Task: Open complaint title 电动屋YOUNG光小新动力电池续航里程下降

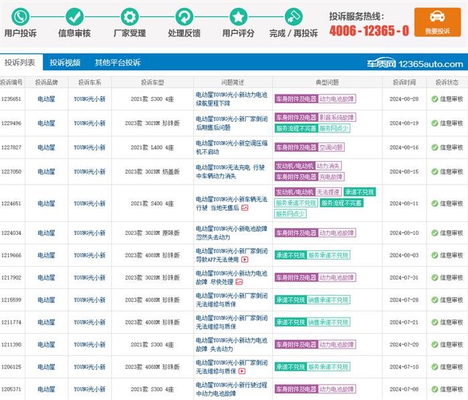Action: [231, 99]
